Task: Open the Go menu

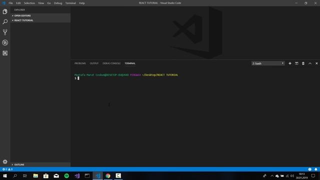Action: tap(49, 3)
